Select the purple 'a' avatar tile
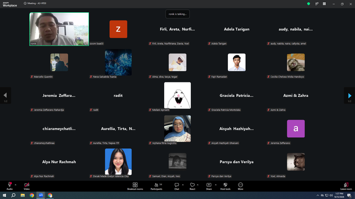 (x=296, y=129)
